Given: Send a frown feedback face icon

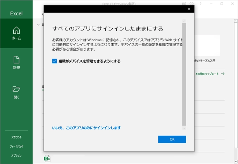Looking at the screenshot, I should point(191,3).
